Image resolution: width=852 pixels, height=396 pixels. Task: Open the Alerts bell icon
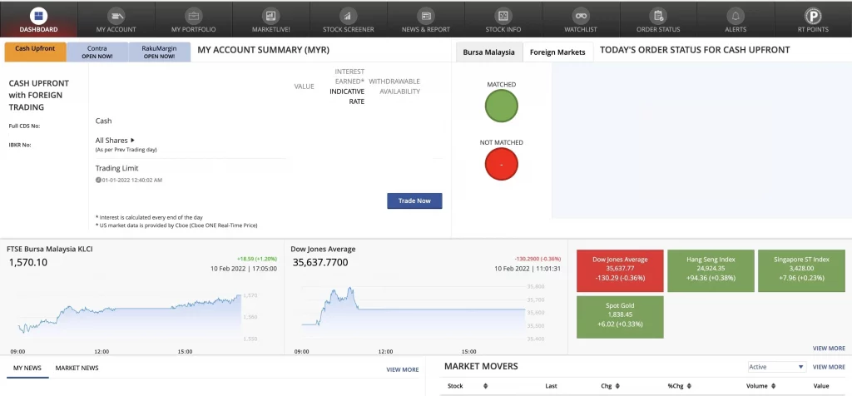click(735, 15)
